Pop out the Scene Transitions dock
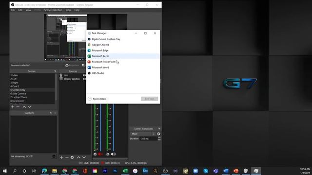The width and height of the screenshot is (312, 175). [x=159, y=128]
